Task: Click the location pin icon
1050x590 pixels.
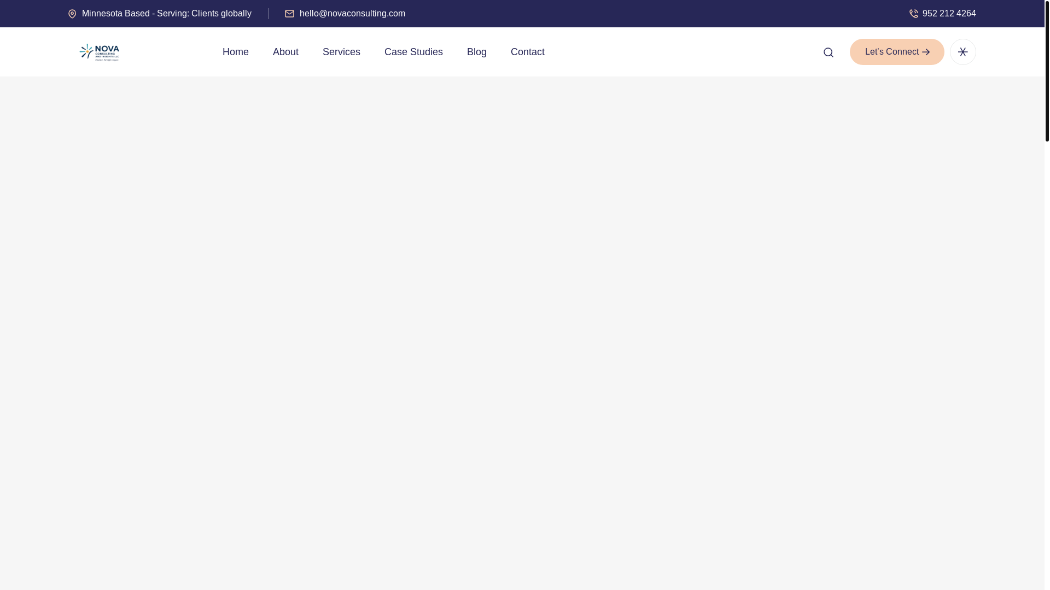Action: (x=72, y=14)
